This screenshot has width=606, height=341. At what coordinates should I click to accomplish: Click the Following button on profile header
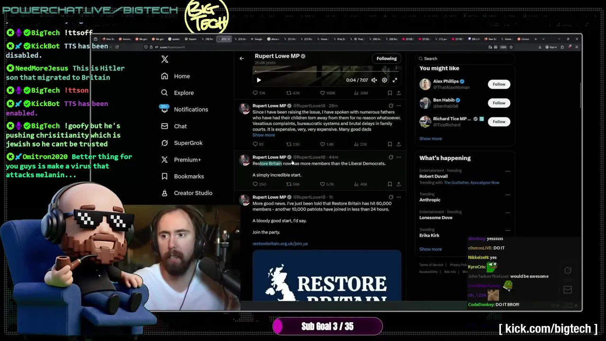pos(386,58)
